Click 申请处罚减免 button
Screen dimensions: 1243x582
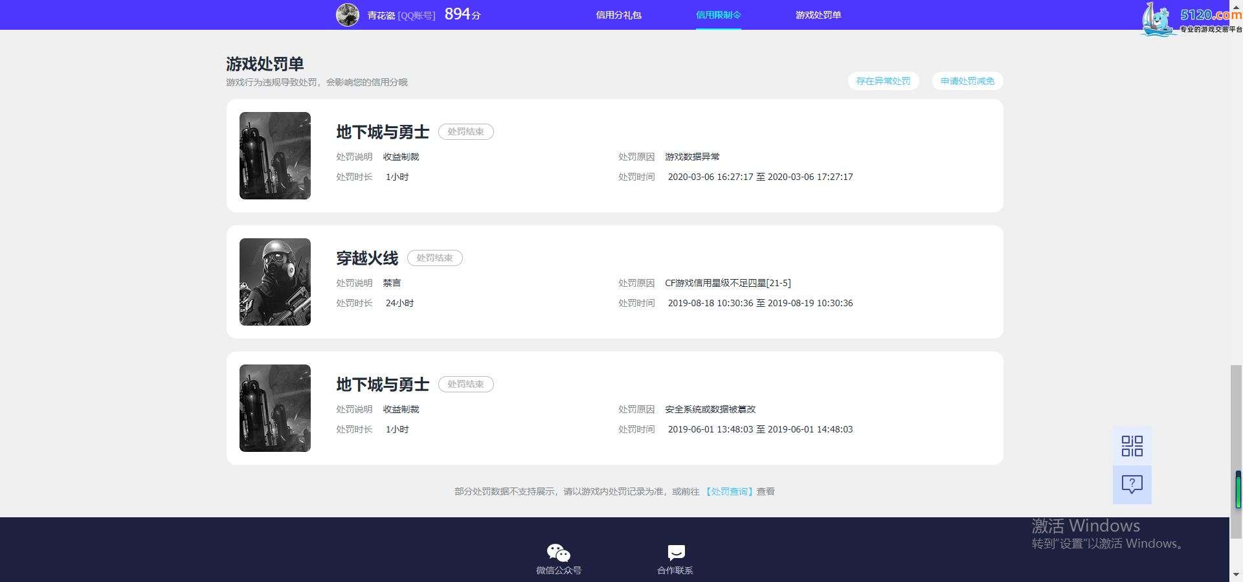(967, 81)
